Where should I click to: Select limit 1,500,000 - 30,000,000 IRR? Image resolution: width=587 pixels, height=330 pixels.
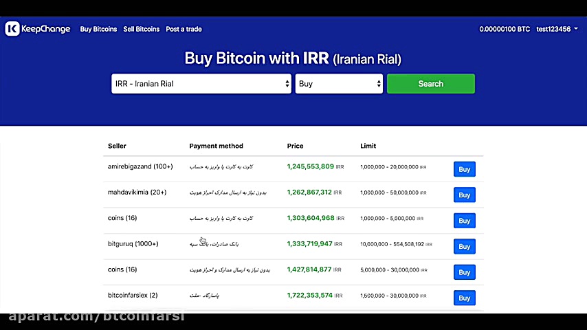pos(393,296)
